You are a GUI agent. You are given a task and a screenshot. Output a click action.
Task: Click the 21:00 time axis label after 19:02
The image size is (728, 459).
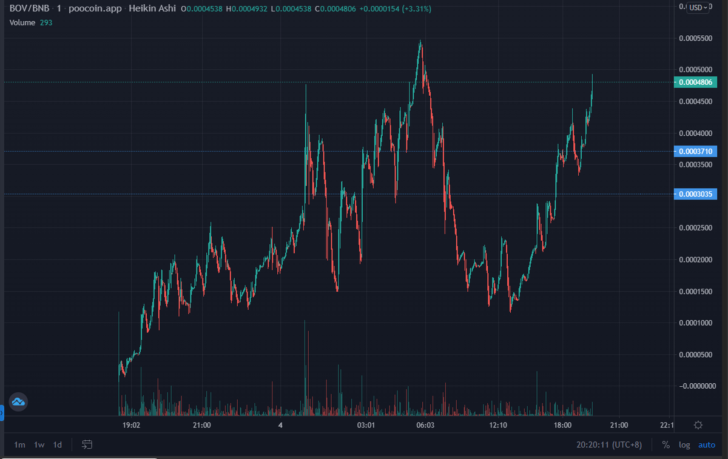(201, 426)
